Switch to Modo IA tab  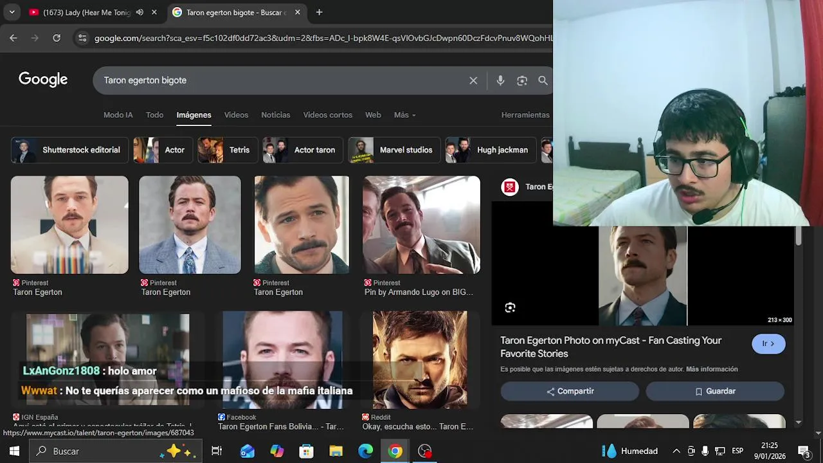pos(118,114)
